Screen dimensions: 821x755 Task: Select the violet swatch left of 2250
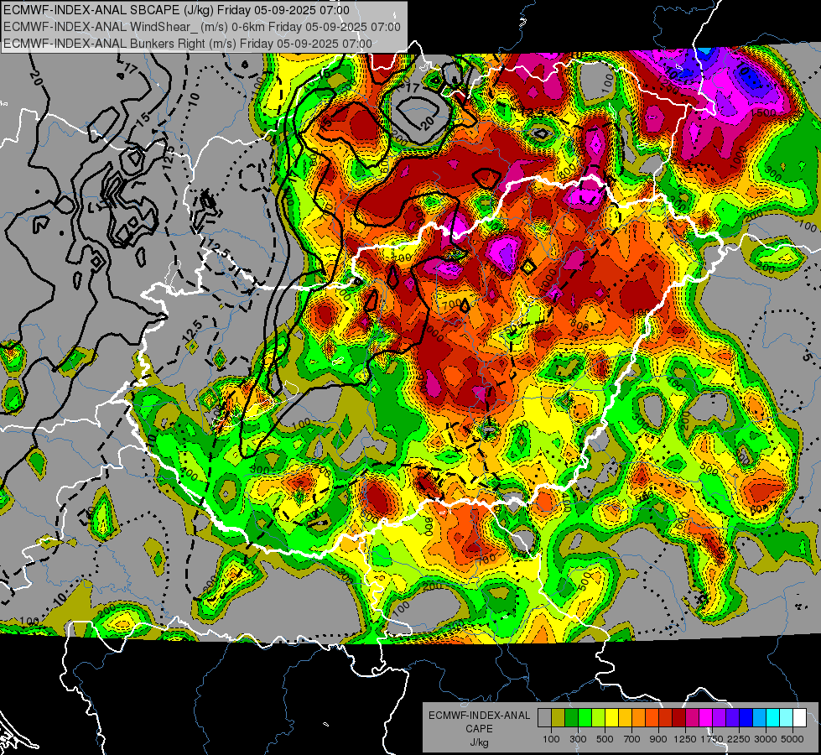(x=732, y=717)
